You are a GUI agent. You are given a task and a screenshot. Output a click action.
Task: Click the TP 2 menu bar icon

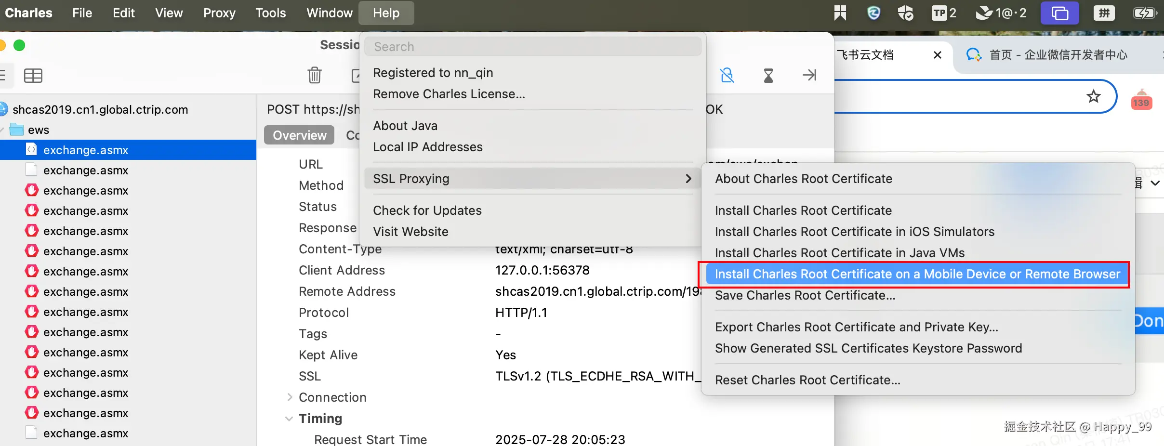[944, 13]
